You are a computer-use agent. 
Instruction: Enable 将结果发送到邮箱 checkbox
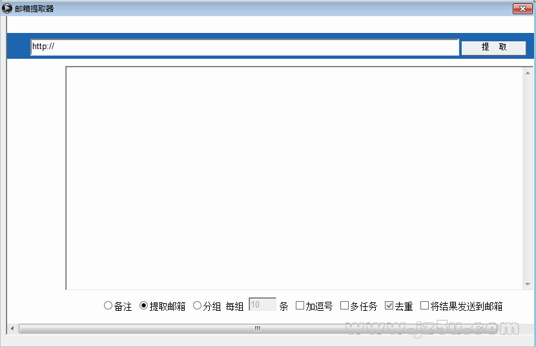coord(424,306)
